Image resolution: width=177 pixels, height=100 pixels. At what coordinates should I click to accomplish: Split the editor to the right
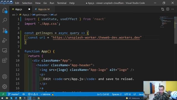(168, 9)
